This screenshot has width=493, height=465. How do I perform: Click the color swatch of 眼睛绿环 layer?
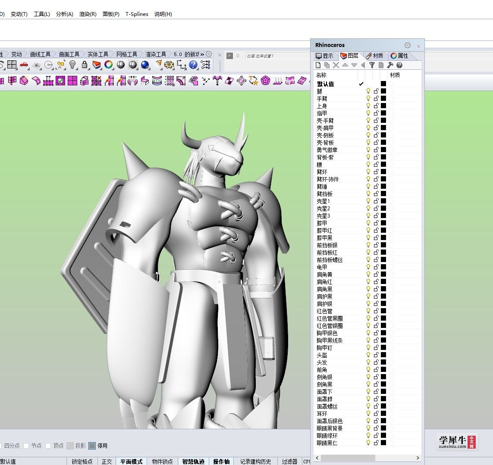pos(383,435)
